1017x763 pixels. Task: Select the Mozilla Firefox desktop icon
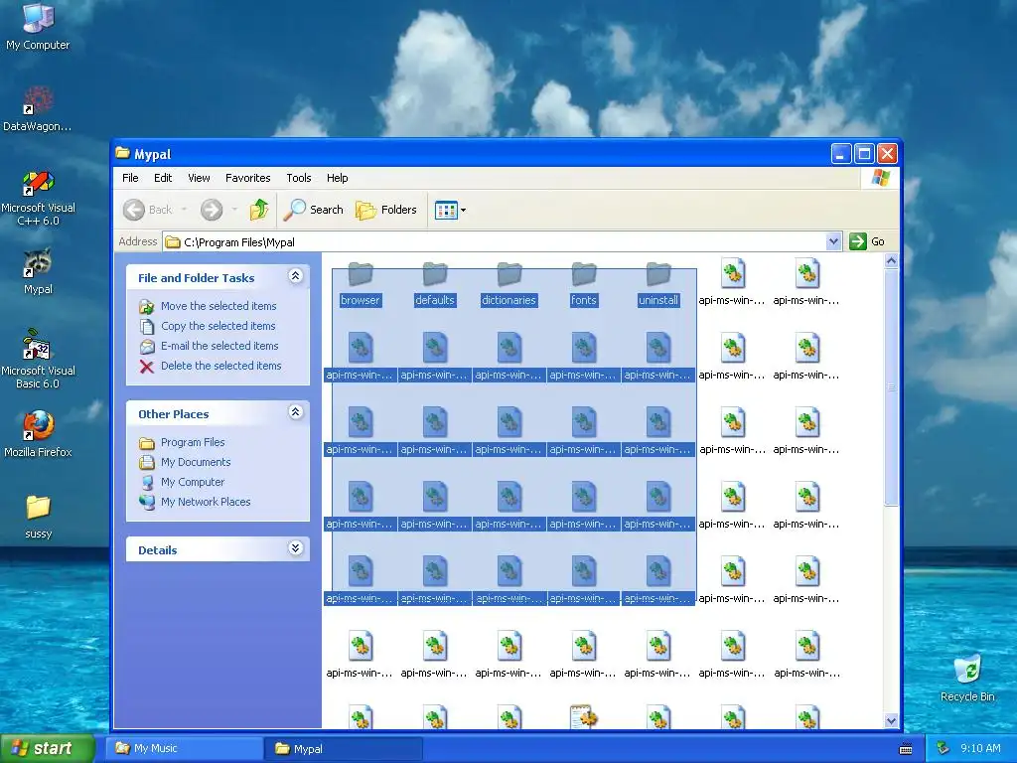(38, 434)
